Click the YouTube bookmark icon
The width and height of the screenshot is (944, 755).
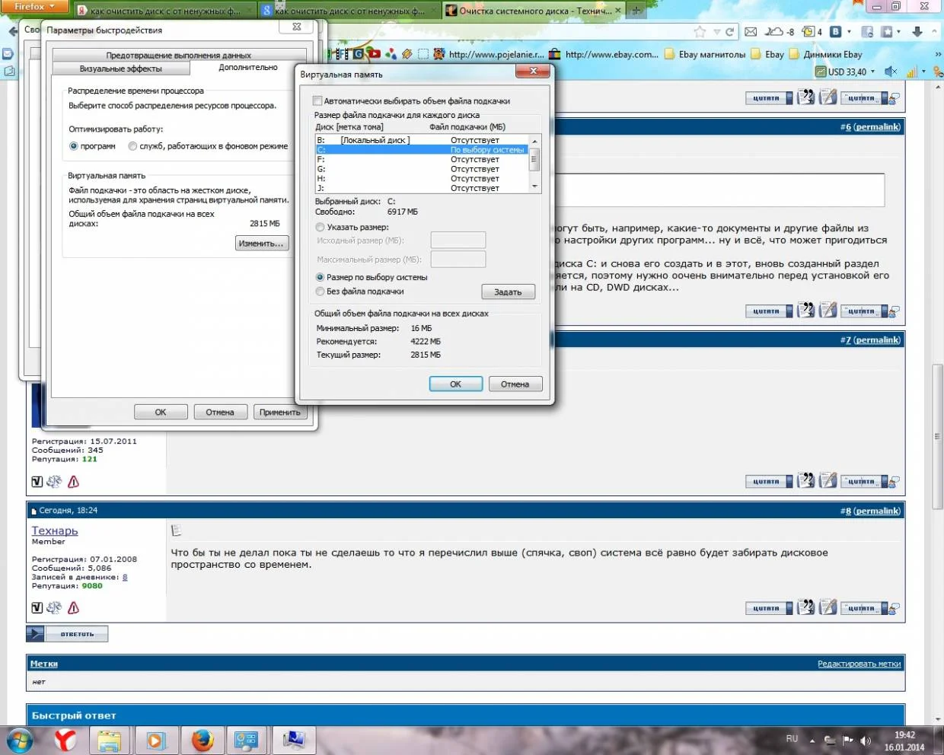pos(374,54)
